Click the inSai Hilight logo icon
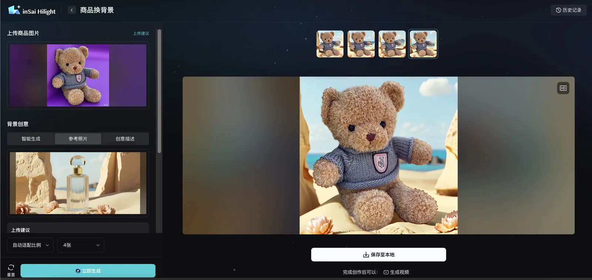 tap(14, 10)
